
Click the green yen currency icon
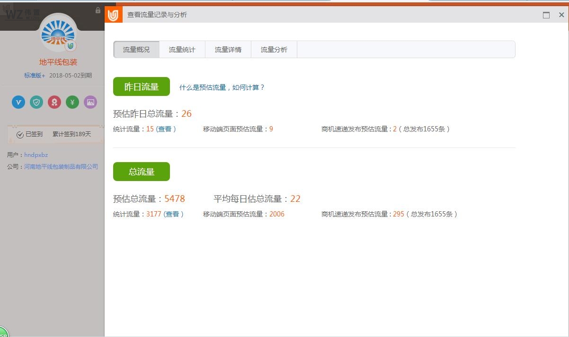coord(72,102)
